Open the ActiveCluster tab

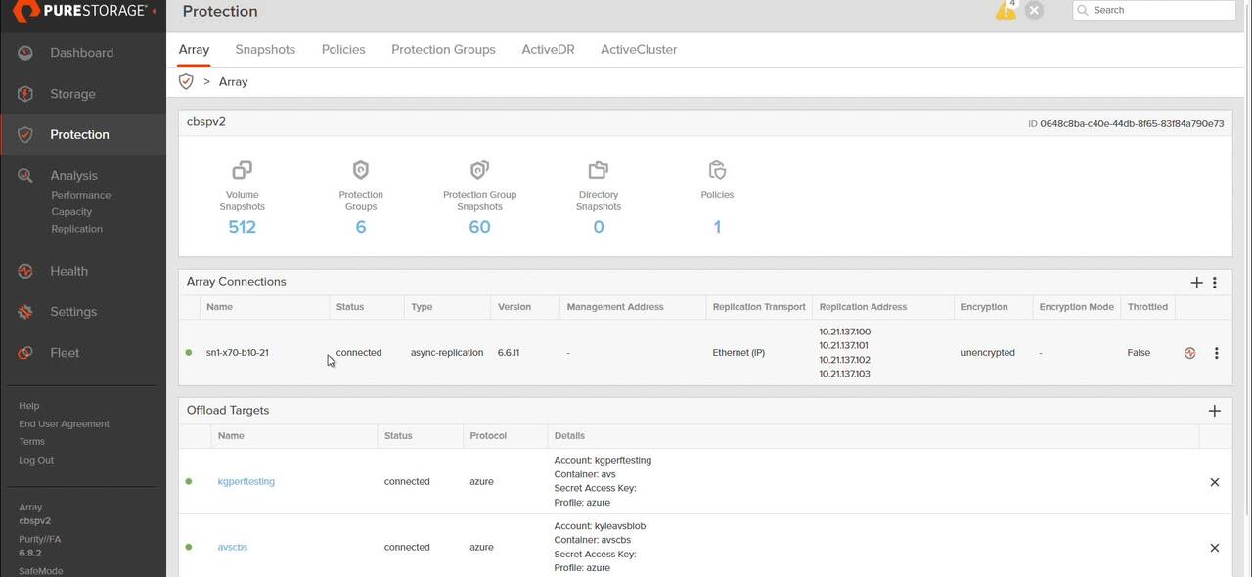(638, 50)
